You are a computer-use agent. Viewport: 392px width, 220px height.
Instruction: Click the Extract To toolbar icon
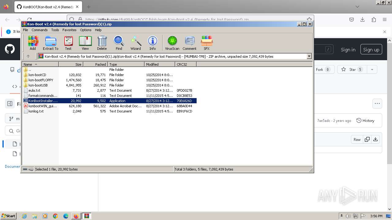pos(51,43)
